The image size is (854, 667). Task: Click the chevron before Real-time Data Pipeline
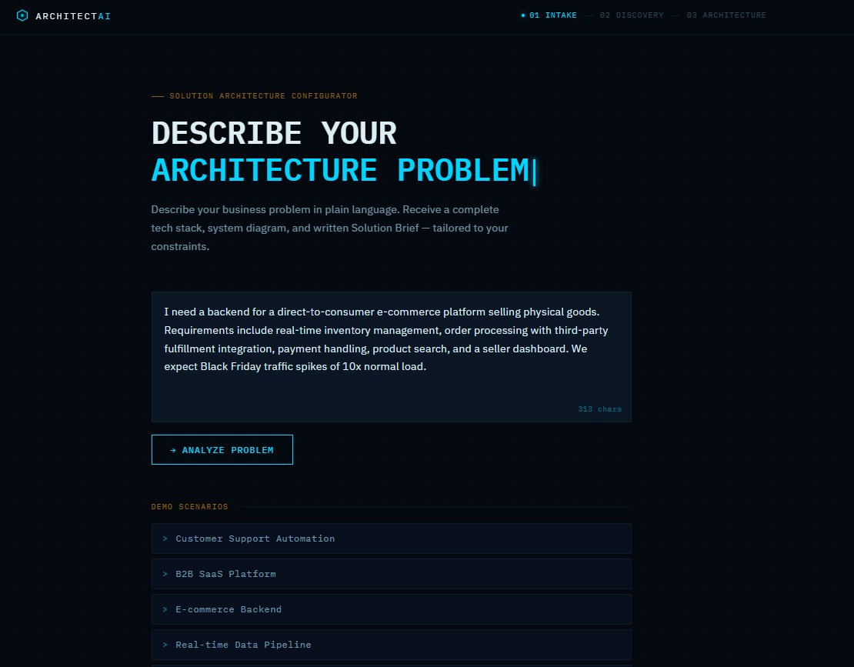pos(165,645)
